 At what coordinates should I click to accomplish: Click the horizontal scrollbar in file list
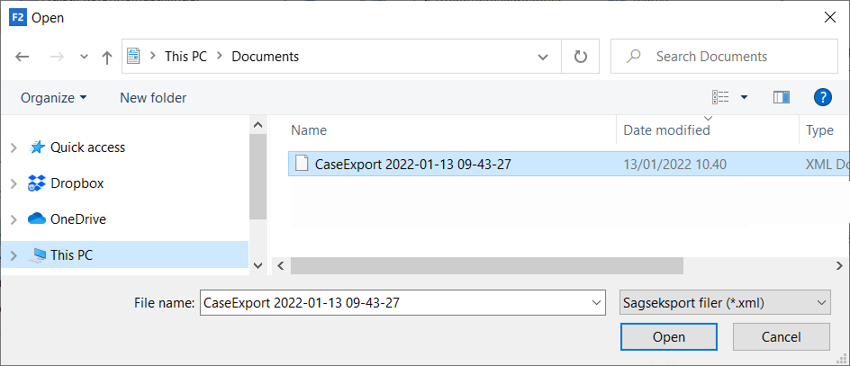coord(486,266)
